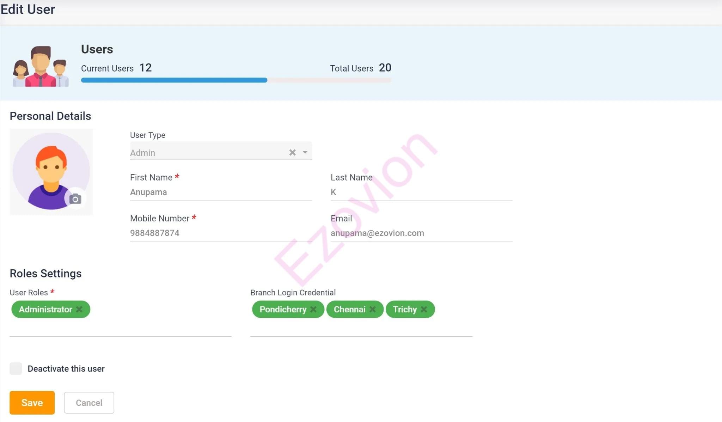Click into the Email field
This screenshot has width=722, height=422.
[421, 233]
